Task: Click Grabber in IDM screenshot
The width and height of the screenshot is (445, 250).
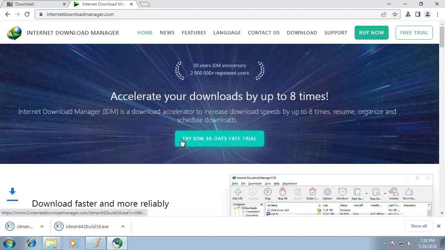Action: click(x=394, y=194)
